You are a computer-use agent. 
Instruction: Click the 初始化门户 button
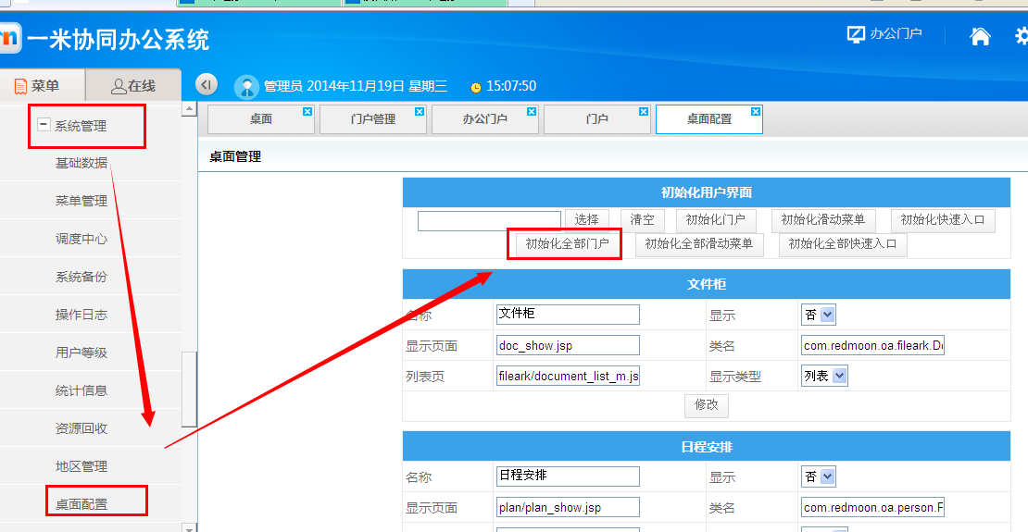pyautogui.click(x=715, y=221)
